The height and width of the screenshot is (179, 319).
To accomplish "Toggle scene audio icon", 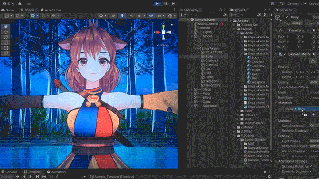I will point(132,15).
